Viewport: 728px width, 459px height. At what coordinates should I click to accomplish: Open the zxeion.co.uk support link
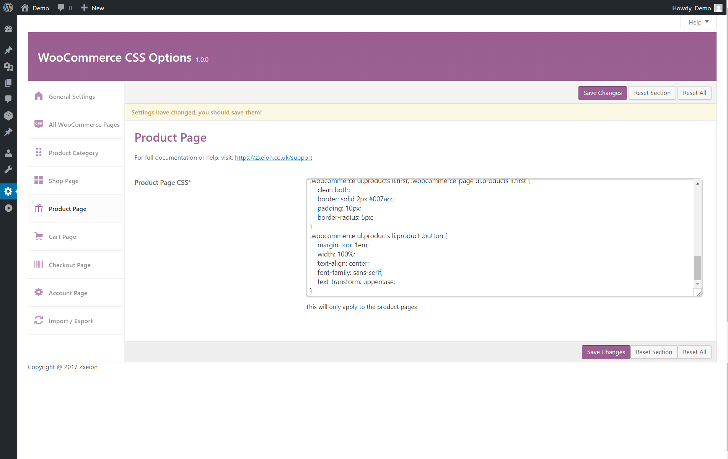click(x=273, y=157)
